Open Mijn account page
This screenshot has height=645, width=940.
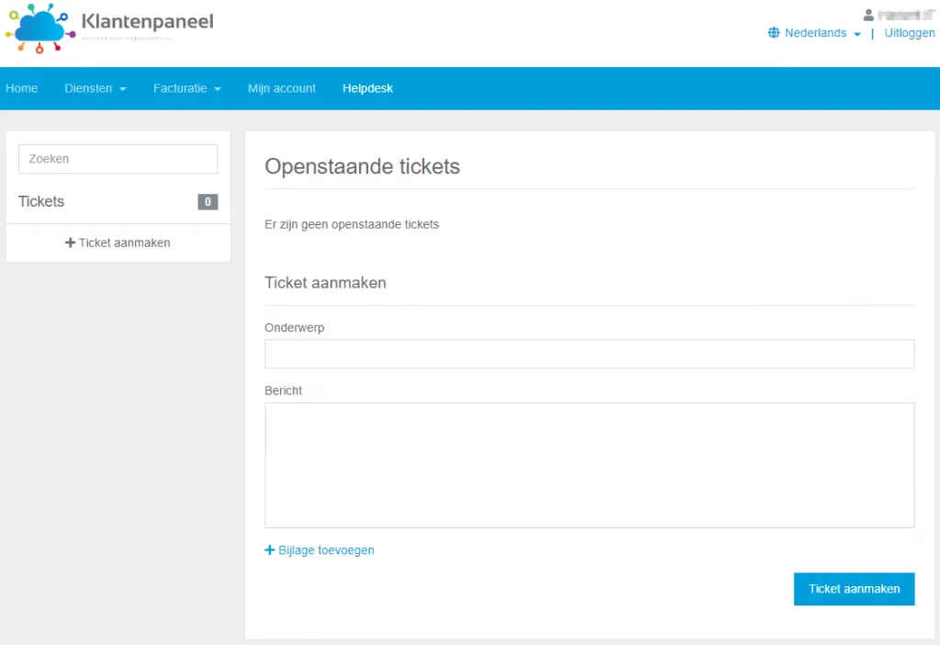282,88
